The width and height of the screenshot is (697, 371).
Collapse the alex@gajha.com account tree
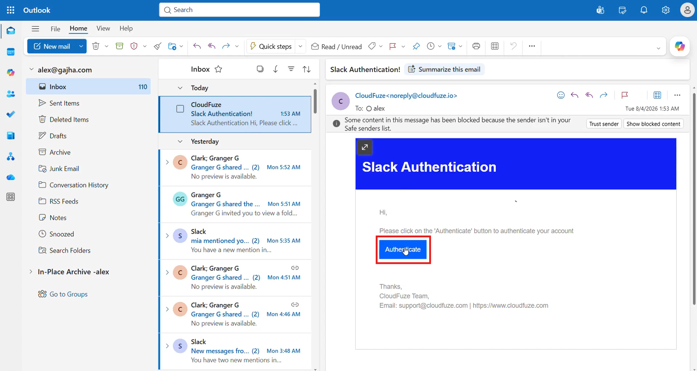pos(32,69)
